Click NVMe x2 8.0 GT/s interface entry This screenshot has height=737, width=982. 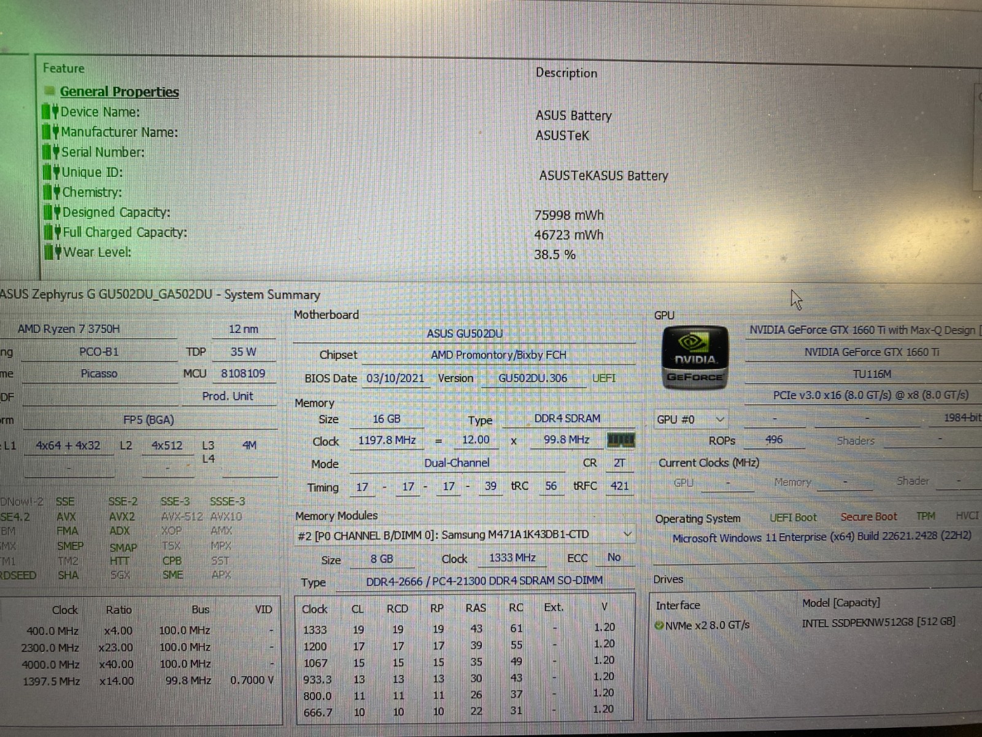point(707,625)
